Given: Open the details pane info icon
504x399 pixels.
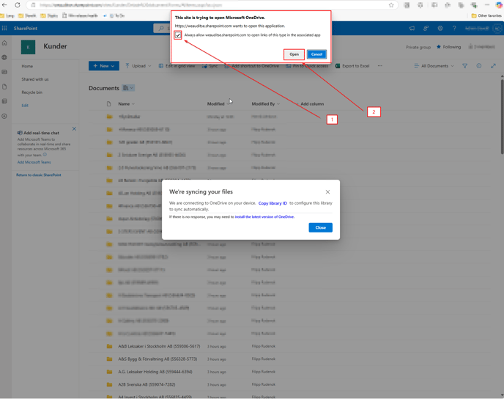Looking at the screenshot, I should tap(479, 66).
